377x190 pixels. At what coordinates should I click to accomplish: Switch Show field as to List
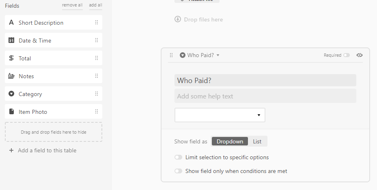point(257,141)
